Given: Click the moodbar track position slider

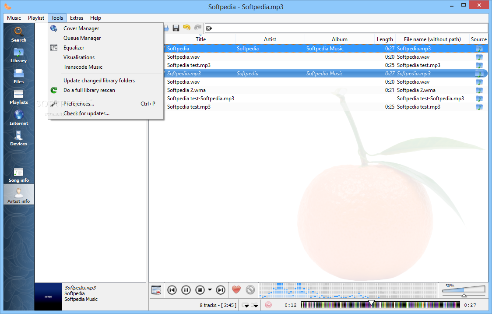Looking at the screenshot, I should coord(380,304).
